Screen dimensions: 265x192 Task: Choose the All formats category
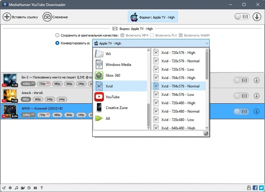click(120, 119)
